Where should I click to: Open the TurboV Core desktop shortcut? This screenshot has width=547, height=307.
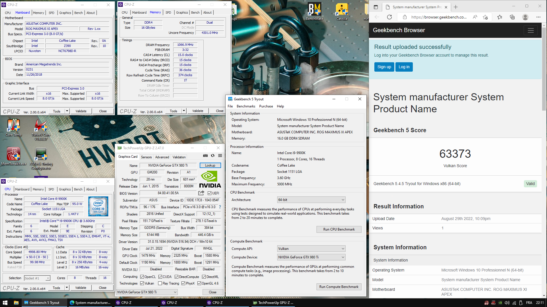41,130
